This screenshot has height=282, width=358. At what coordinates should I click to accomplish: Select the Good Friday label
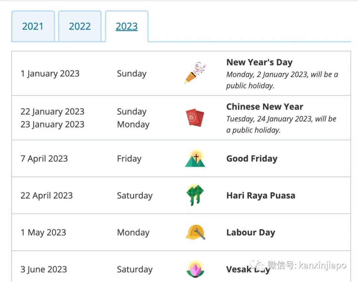(x=252, y=158)
